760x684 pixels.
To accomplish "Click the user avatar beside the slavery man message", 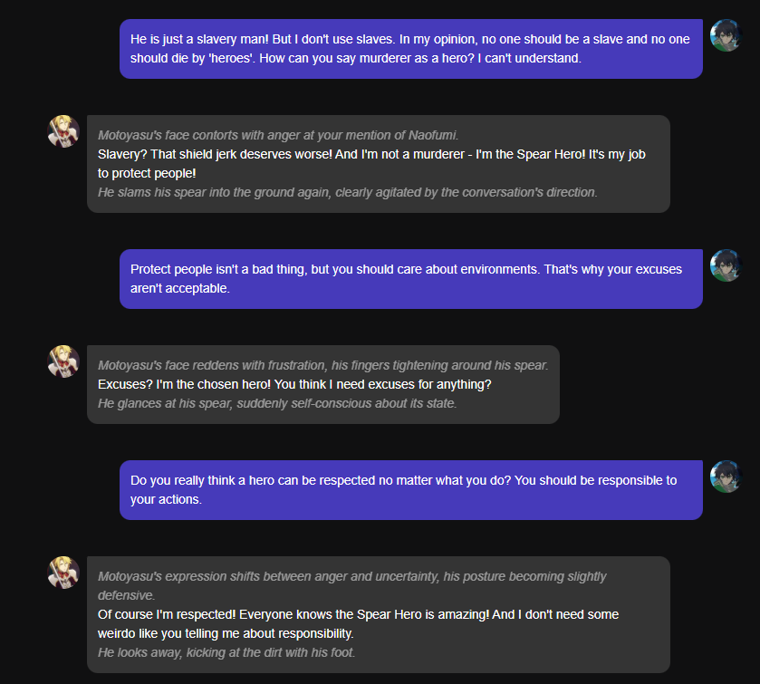I will [726, 35].
